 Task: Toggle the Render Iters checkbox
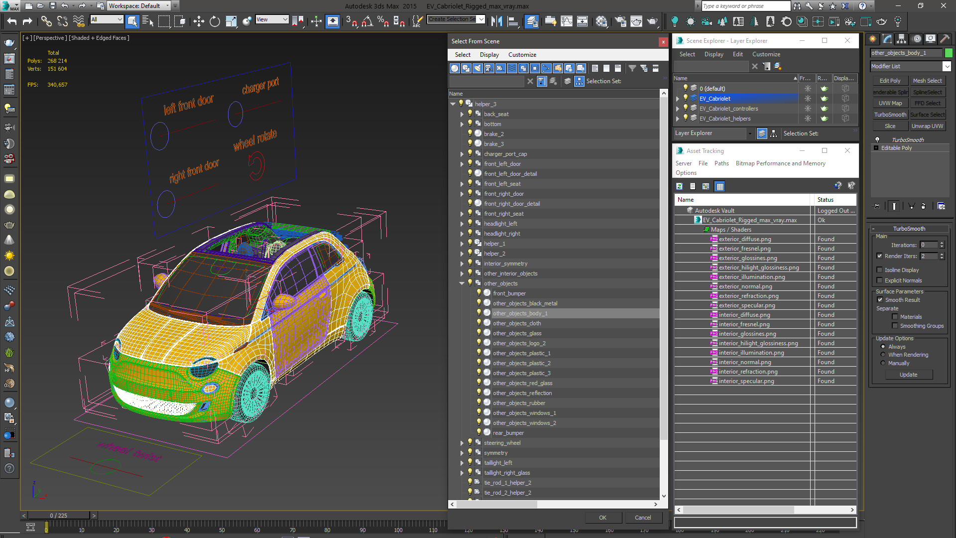point(880,256)
